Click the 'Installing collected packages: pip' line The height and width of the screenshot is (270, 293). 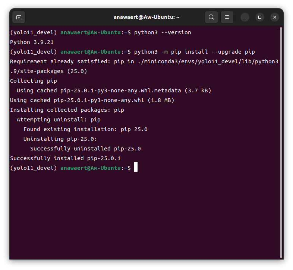[x=67, y=110]
